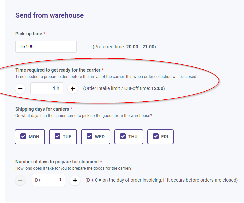Deselect THU as a carrier shipping day
The height and width of the screenshot is (203, 244).
pos(129,137)
